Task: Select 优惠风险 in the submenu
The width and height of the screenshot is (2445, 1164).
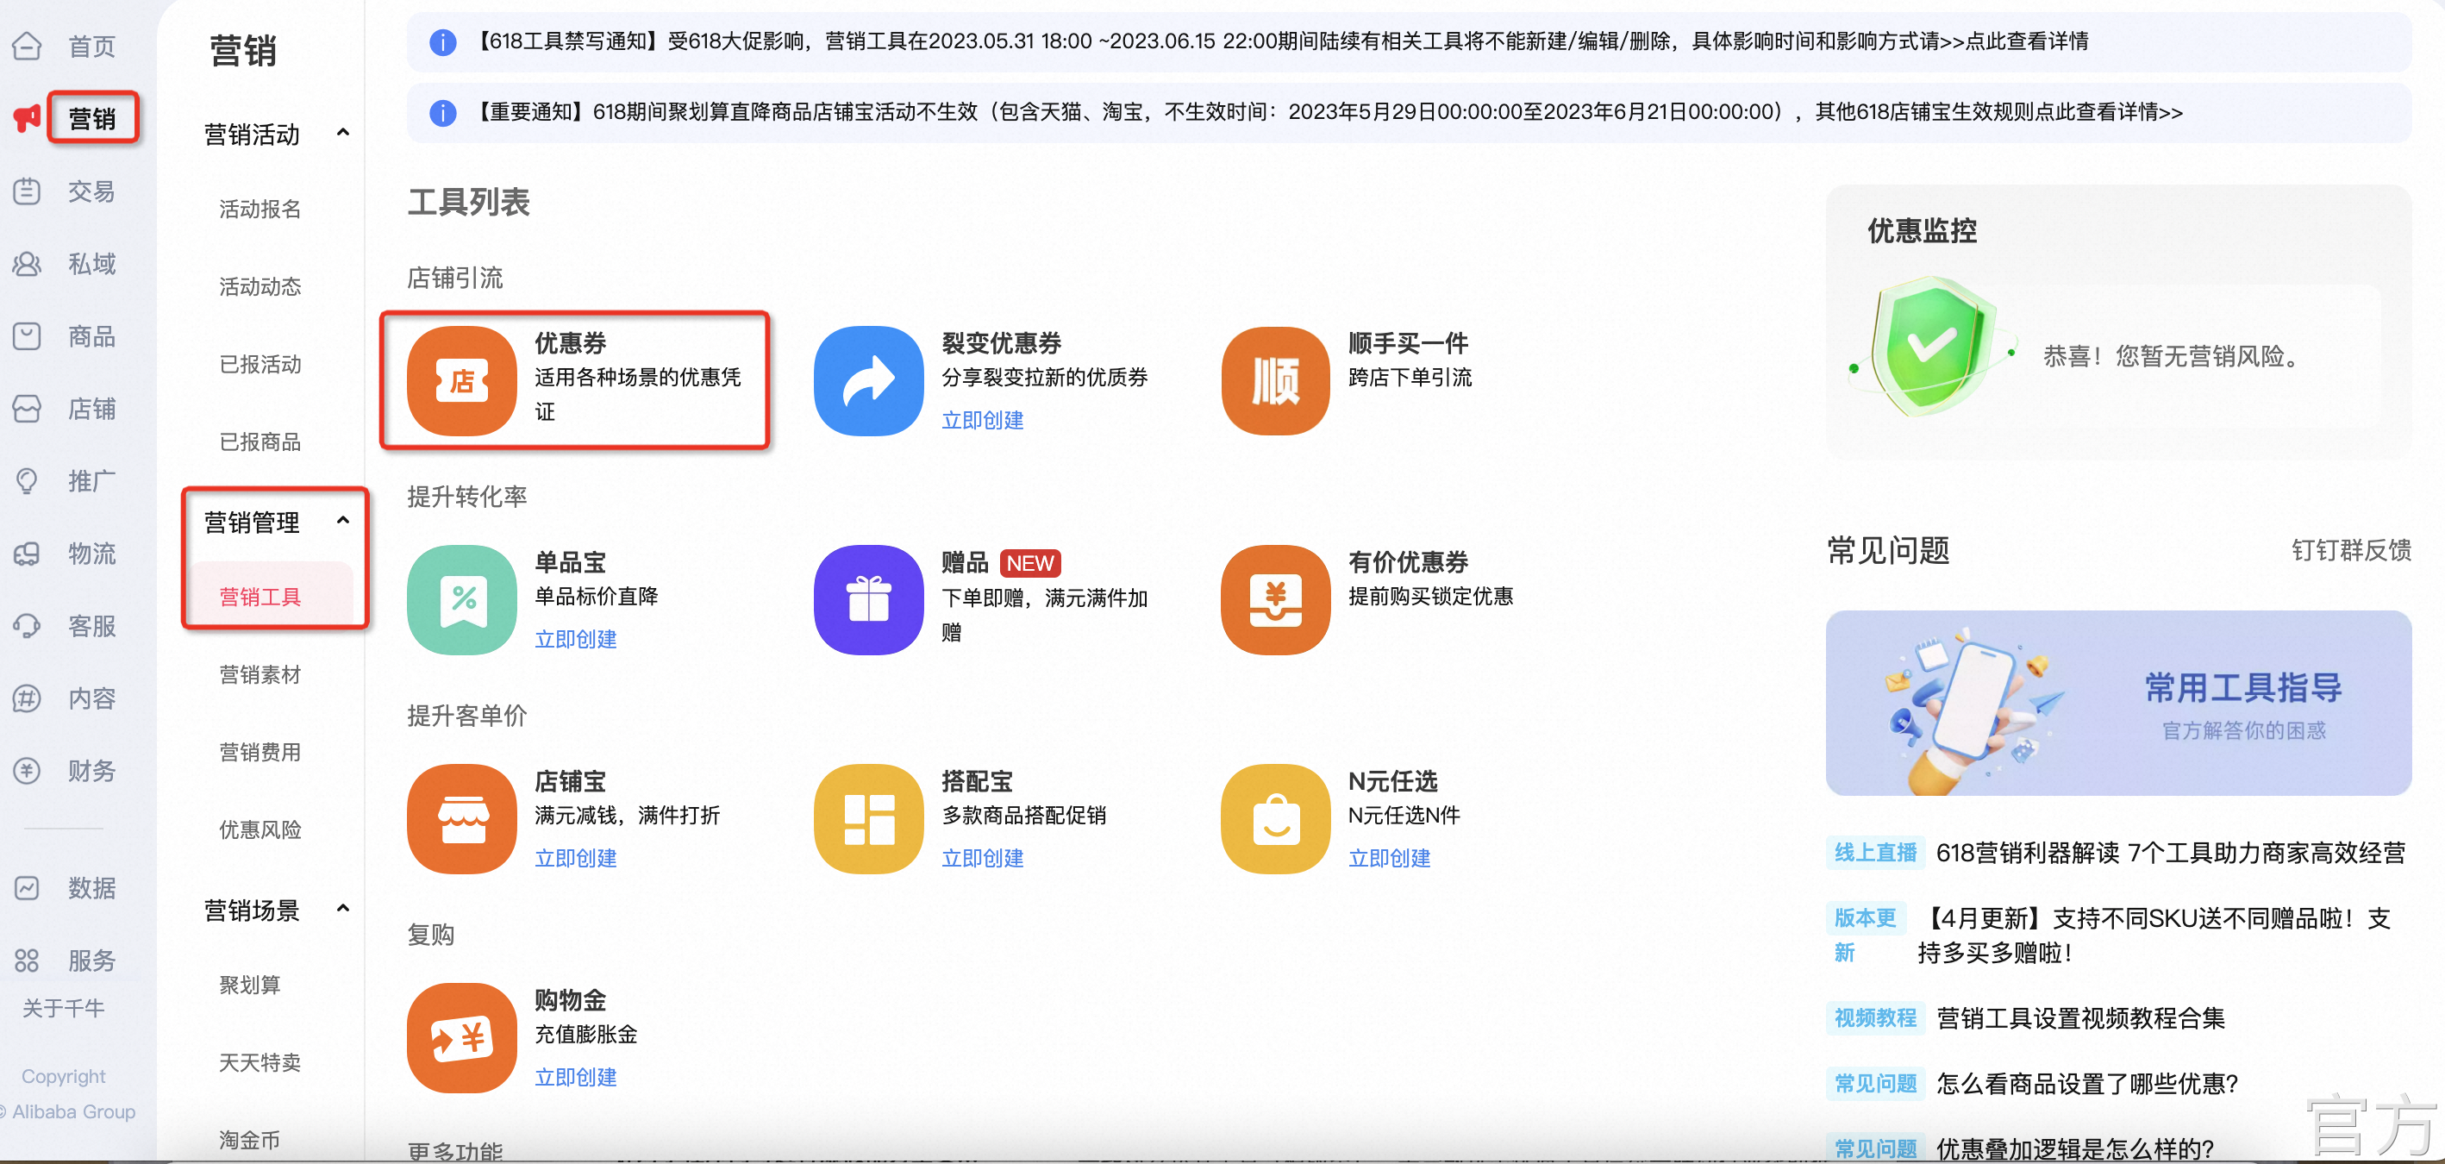Action: pyautogui.click(x=260, y=829)
